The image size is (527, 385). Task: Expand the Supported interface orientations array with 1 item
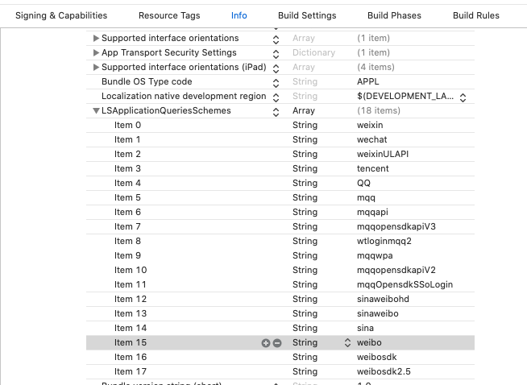pyautogui.click(x=96, y=39)
